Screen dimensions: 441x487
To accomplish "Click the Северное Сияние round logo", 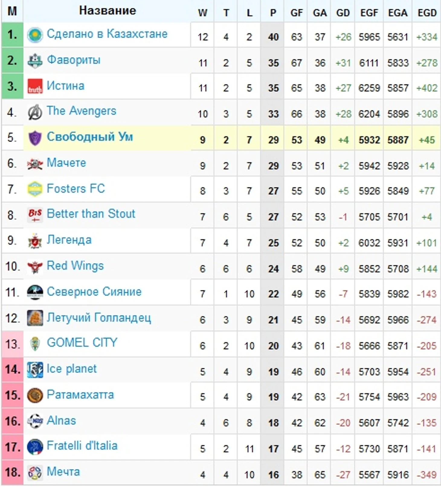I will coord(35,292).
